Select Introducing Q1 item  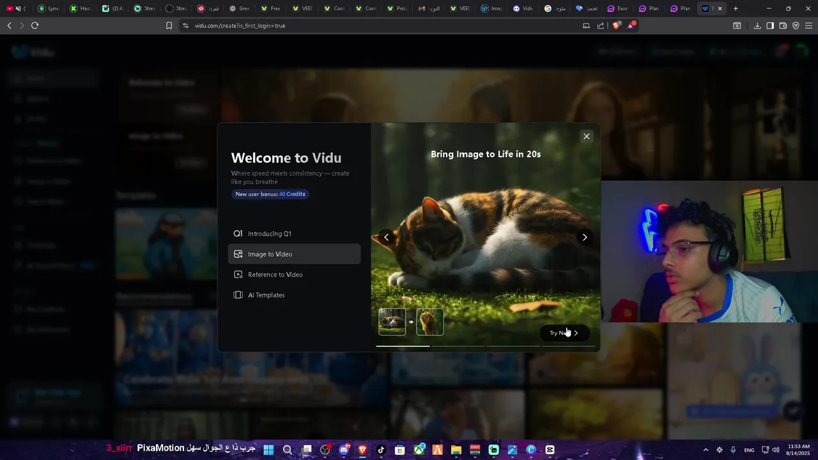click(x=294, y=234)
